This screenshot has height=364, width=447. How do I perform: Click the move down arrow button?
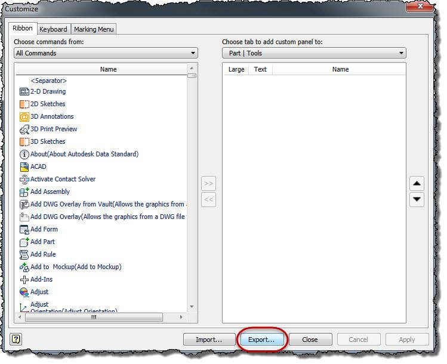point(417,199)
